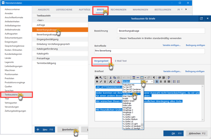
Task: Open the Rechnungen tab
Action: tap(118, 10)
